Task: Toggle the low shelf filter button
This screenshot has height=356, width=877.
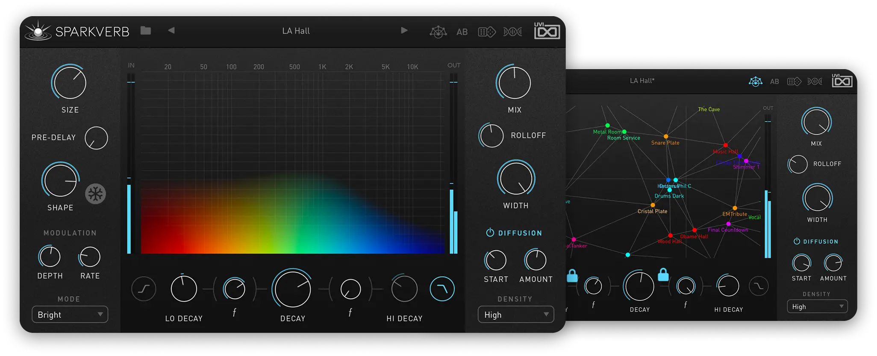Action: click(144, 289)
